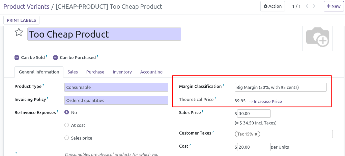Open Margin Classification selection field
Viewport: 345px width, 156px height.
281,87
